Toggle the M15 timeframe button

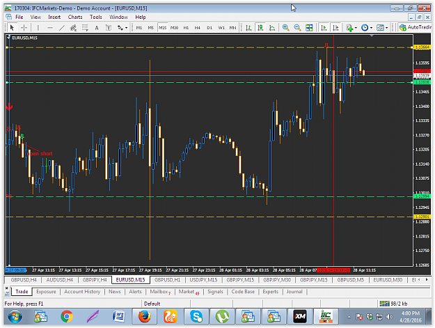tap(163, 28)
